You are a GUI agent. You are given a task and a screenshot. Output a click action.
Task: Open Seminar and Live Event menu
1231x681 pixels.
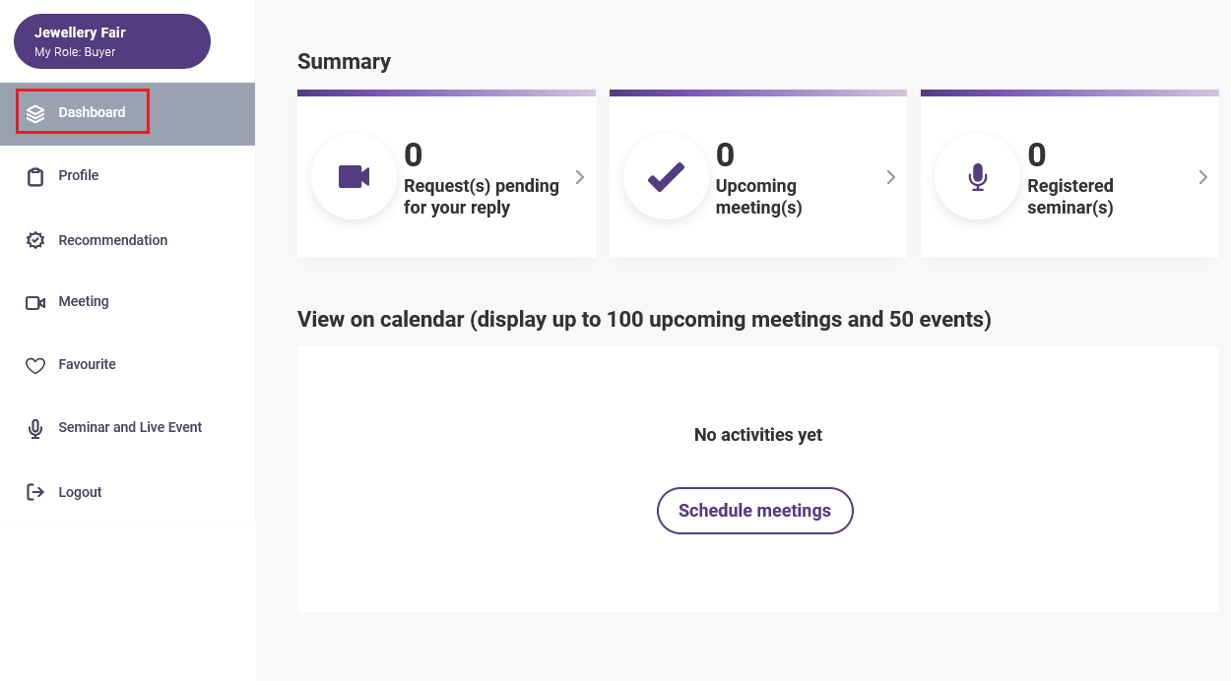tap(128, 427)
